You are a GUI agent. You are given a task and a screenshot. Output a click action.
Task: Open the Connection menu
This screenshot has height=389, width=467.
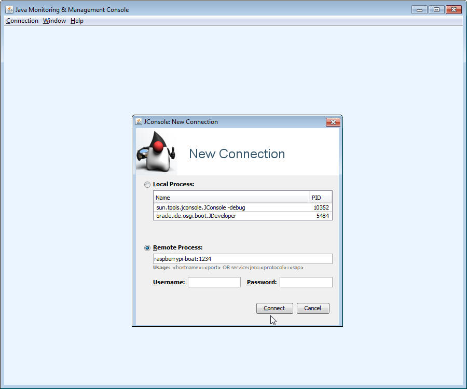[22, 21]
